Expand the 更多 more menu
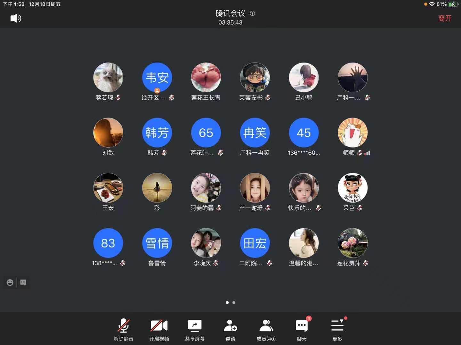Image resolution: width=461 pixels, height=345 pixels. tap(337, 330)
